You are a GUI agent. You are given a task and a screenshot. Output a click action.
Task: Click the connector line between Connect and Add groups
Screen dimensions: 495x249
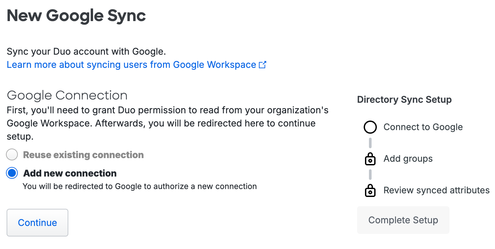click(370, 143)
